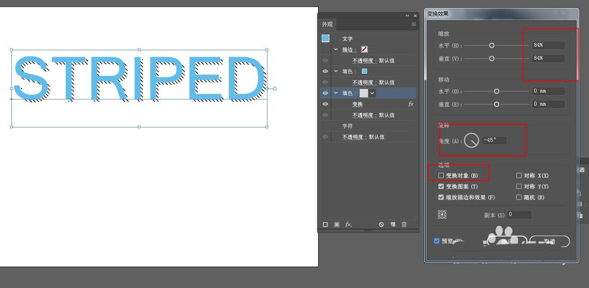Click the reference point grid icon in transform dialog
589x288 pixels.
click(x=442, y=214)
